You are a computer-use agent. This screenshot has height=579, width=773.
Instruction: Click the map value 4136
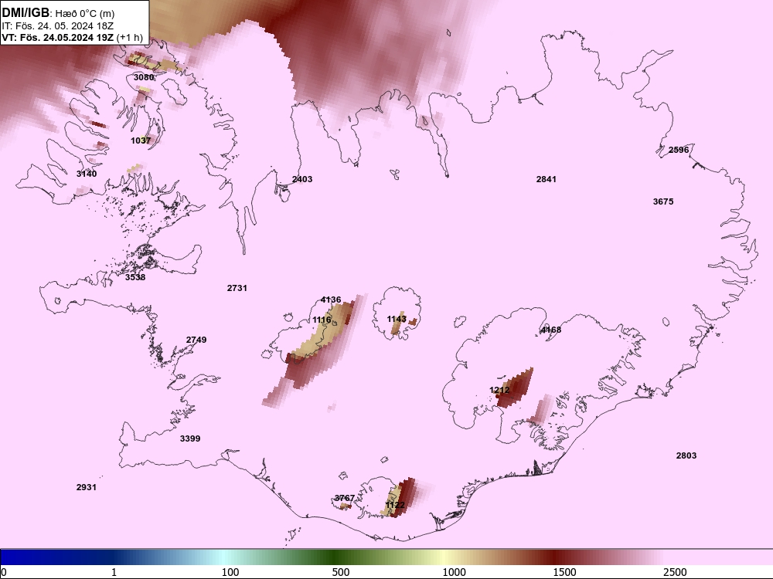point(331,300)
